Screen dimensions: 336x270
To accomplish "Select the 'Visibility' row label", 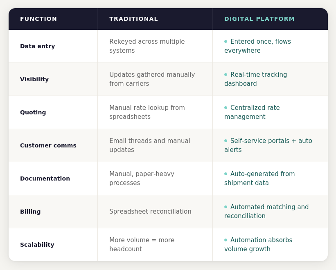I will [x=34, y=79].
